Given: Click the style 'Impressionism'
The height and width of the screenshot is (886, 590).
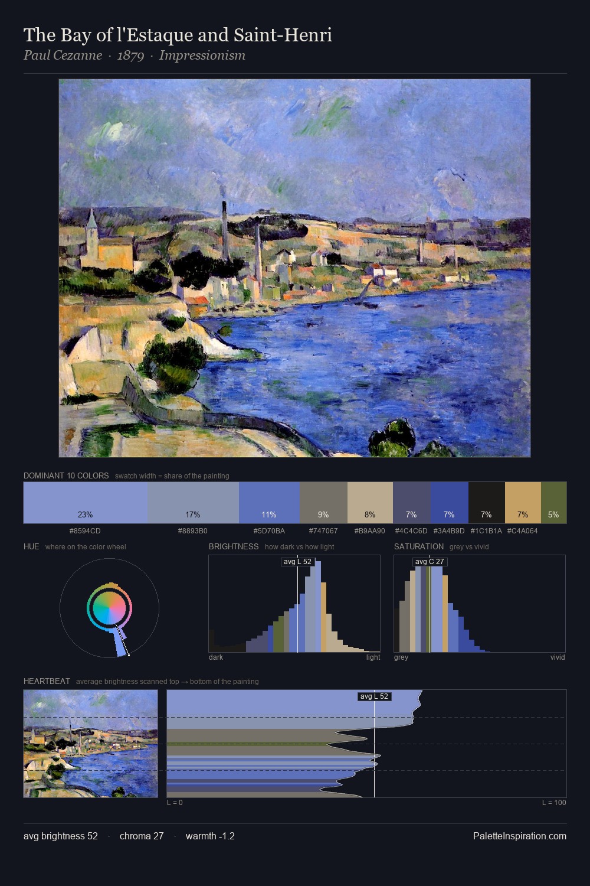Looking at the screenshot, I should coord(202,56).
